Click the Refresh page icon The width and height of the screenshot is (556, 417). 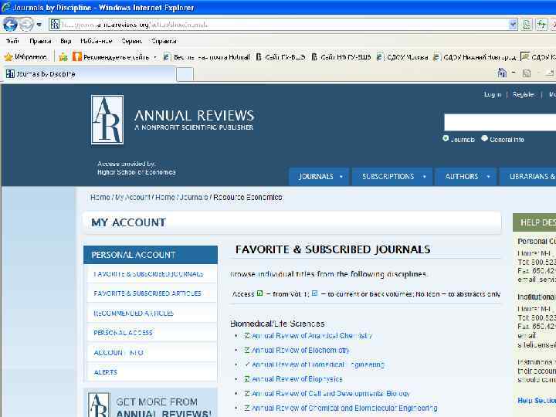(x=541, y=25)
